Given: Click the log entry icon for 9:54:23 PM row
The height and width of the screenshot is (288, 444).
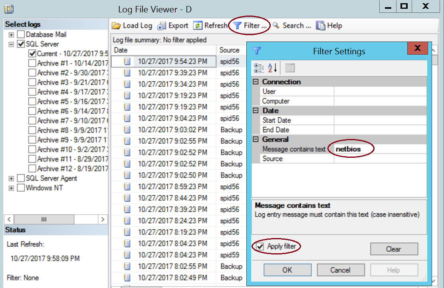Looking at the screenshot, I should (x=127, y=62).
